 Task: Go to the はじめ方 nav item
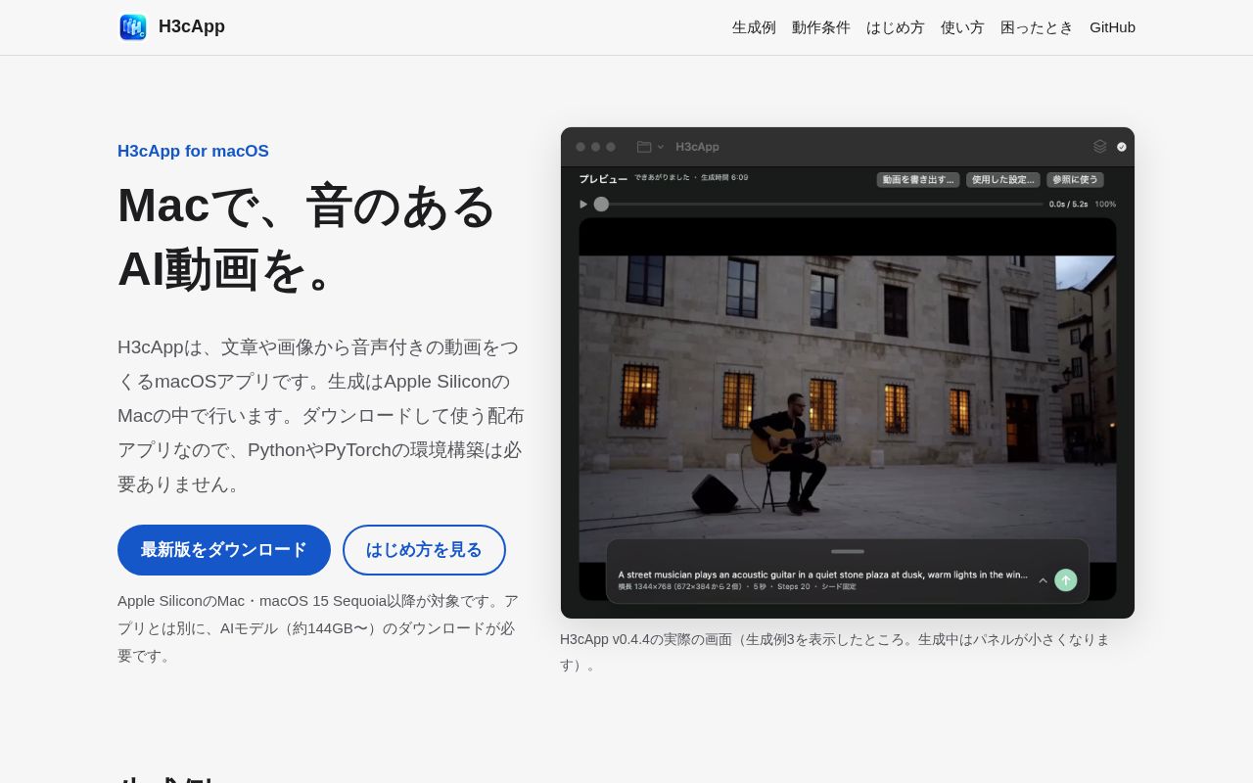[x=896, y=27]
